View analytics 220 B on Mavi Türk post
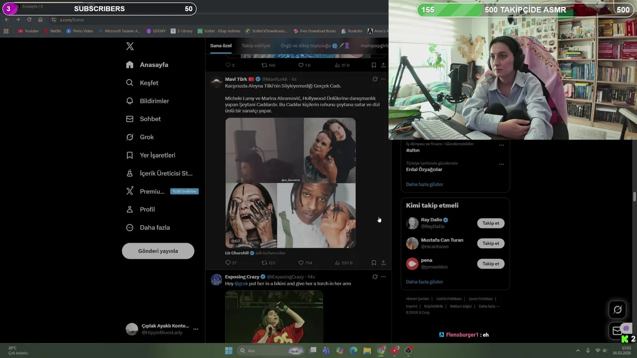The width and height of the screenshot is (637, 358). 343,263
